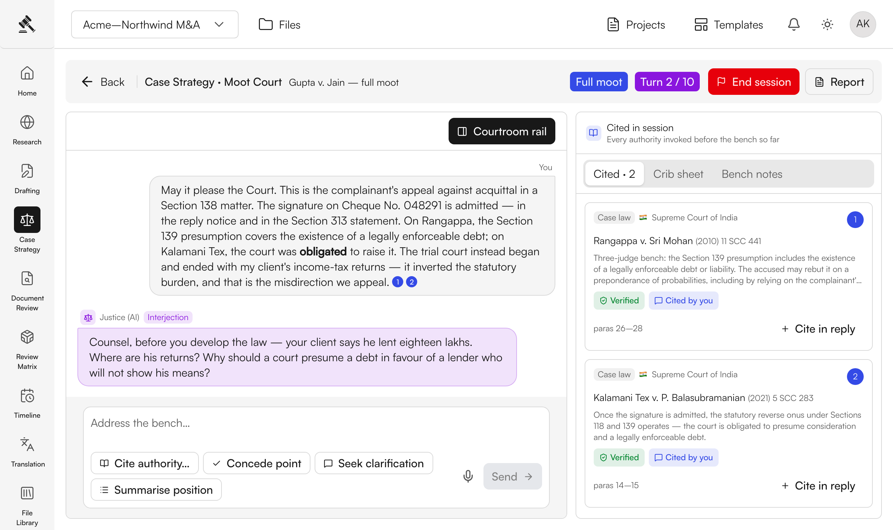The image size is (893, 530).
Task: Open Projects page
Action: pos(636,24)
